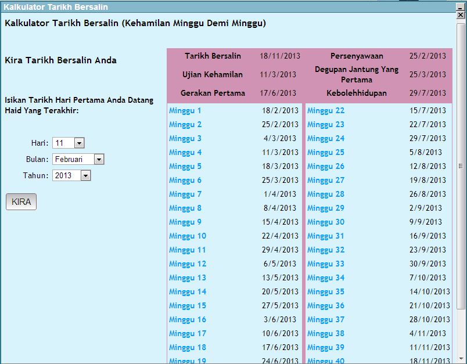
Task: Open the Tahun year dropdown showing 2013
Action: click(71, 175)
